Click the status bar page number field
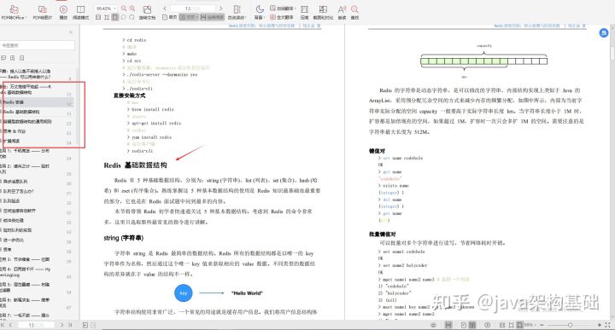 click(37, 325)
